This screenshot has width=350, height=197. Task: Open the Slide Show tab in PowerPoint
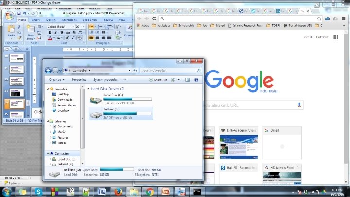(90, 20)
